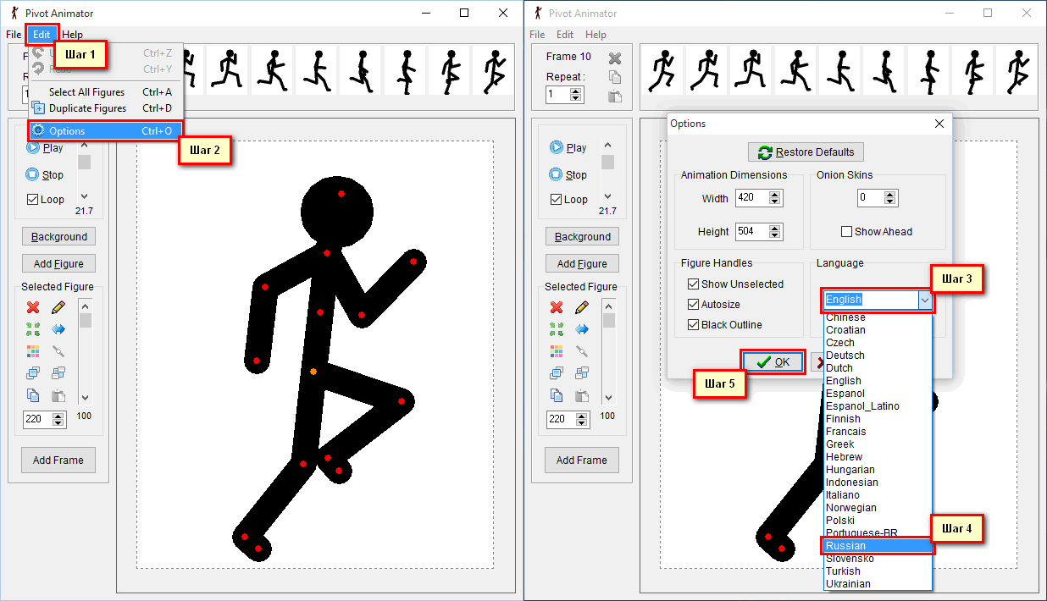Select Espanol_Latino in language list
Viewport: 1047px width, 601px height.
(x=878, y=406)
